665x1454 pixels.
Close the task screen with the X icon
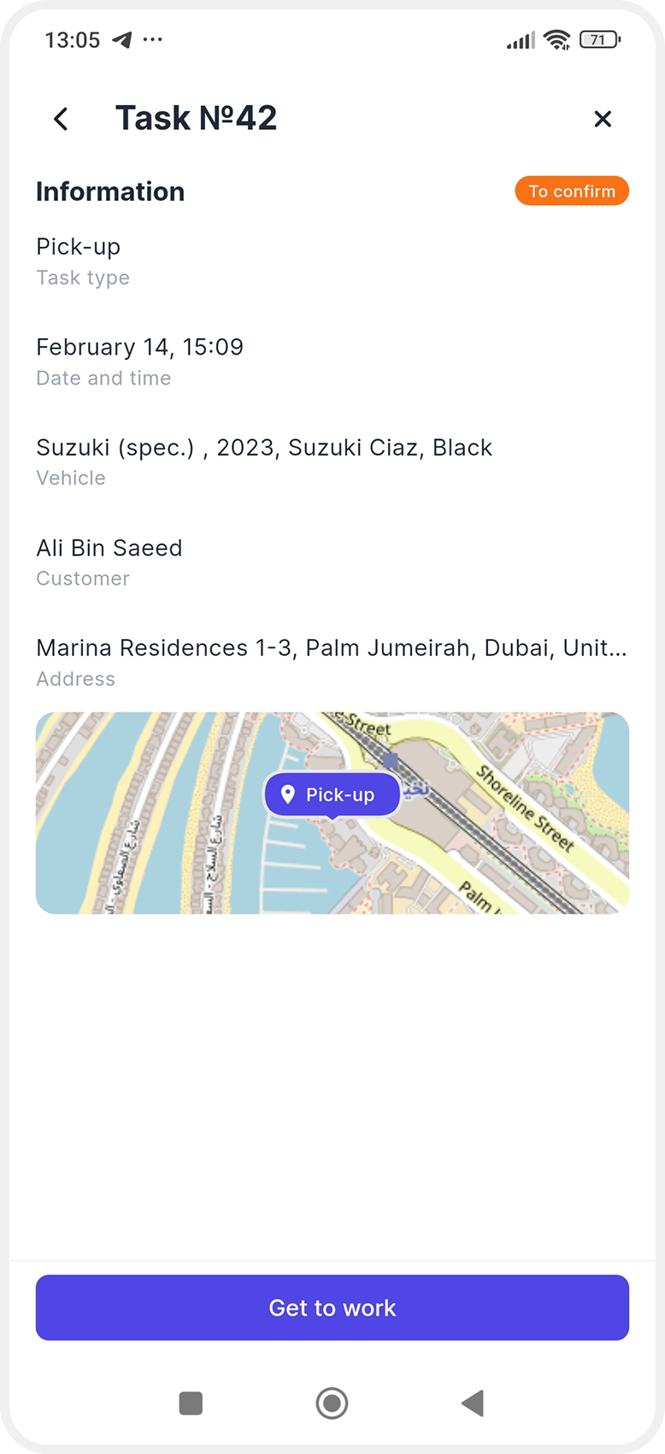tap(603, 119)
